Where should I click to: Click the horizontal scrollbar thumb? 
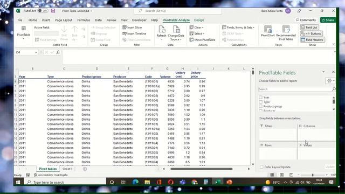pos(201,169)
